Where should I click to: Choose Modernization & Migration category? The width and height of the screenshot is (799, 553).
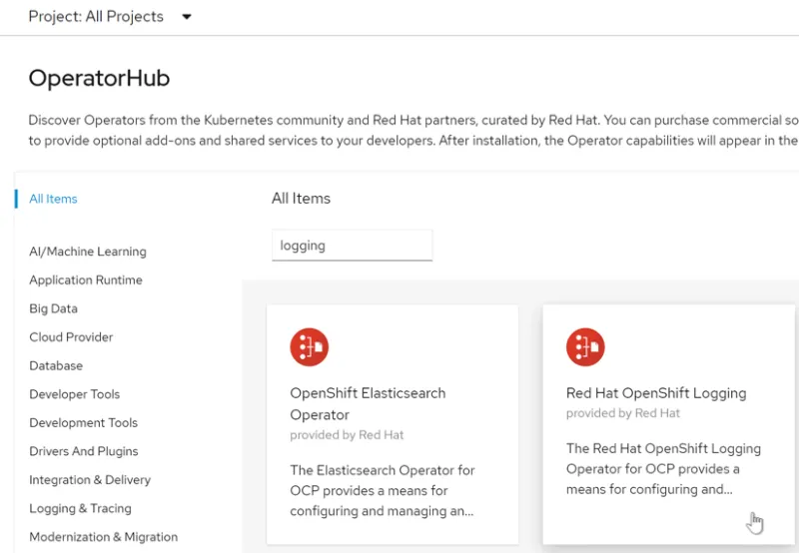click(x=103, y=537)
